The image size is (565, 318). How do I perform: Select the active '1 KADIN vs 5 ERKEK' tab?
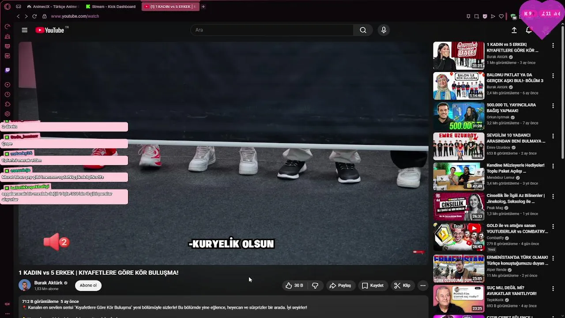pos(170,7)
